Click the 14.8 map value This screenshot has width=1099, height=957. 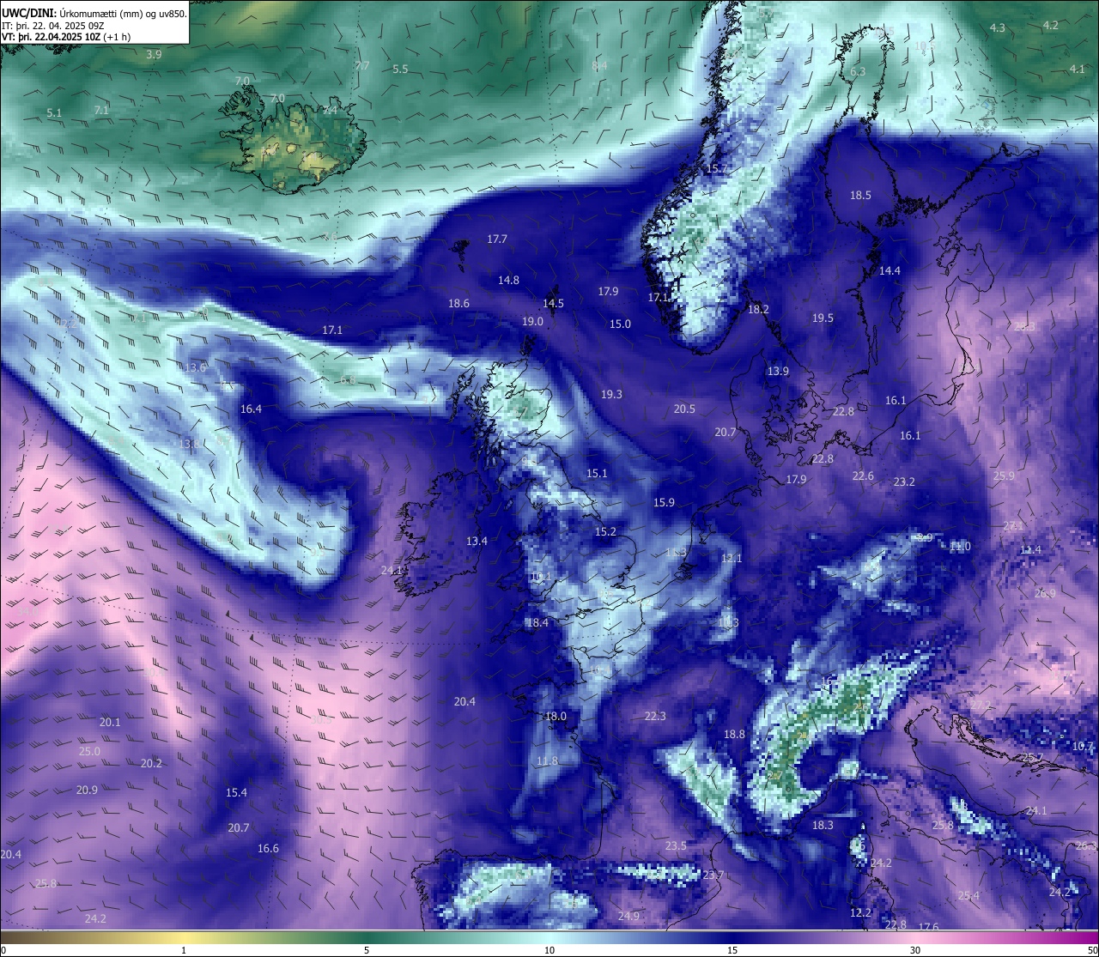508,281
